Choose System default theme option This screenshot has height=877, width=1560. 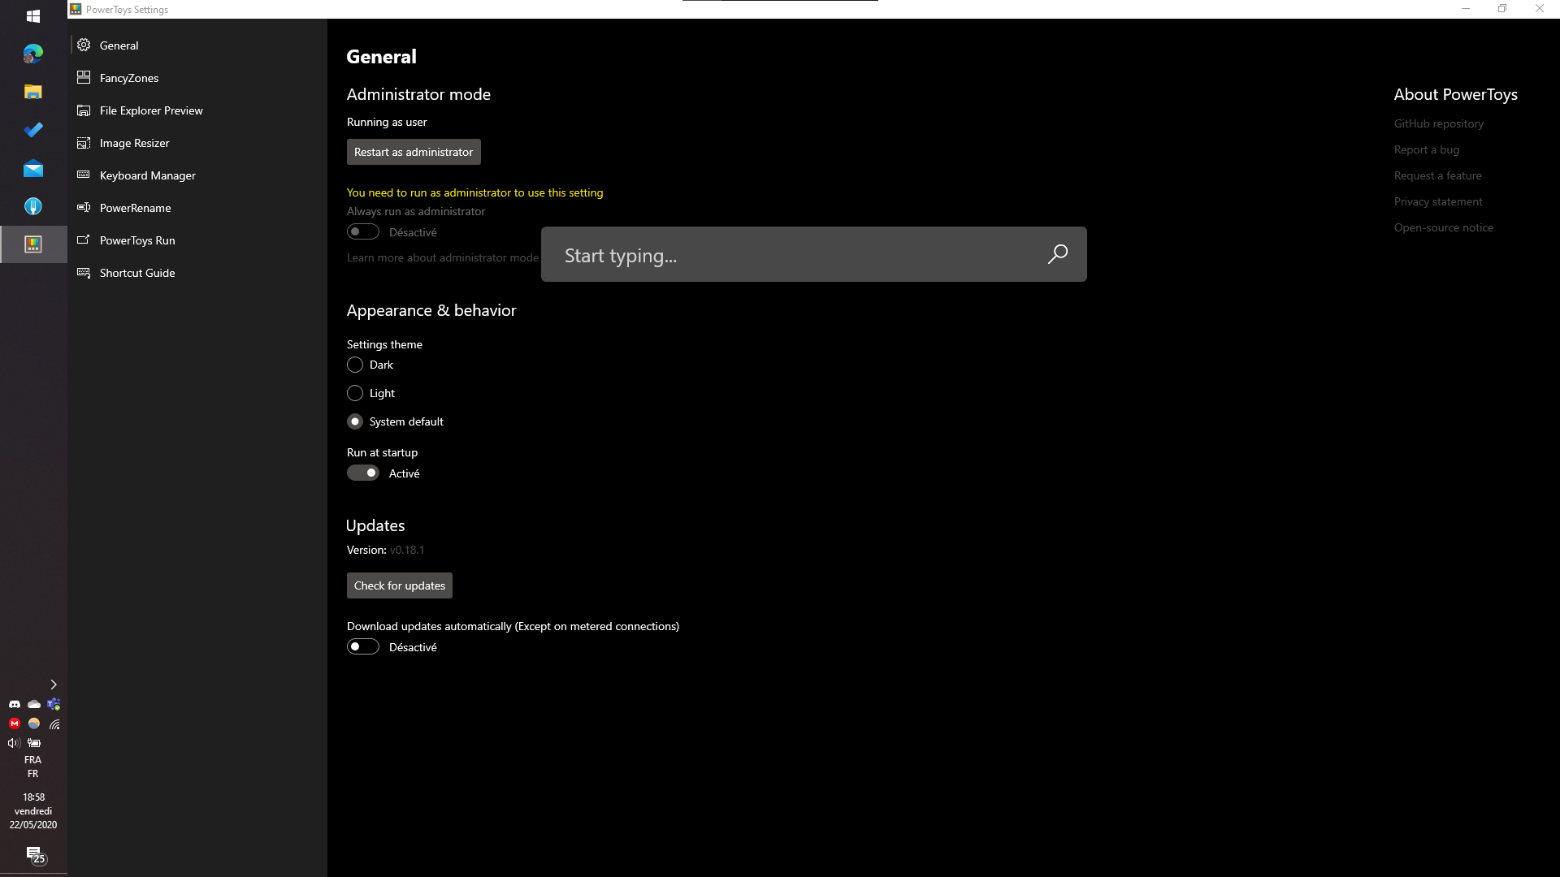355,421
